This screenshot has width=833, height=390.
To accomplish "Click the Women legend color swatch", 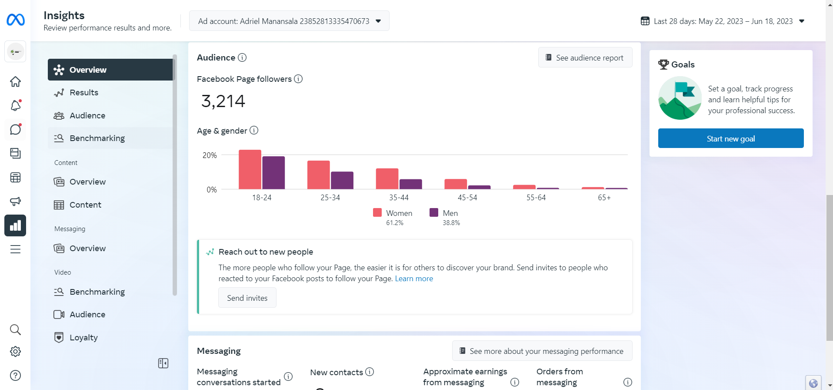I will pyautogui.click(x=377, y=212).
